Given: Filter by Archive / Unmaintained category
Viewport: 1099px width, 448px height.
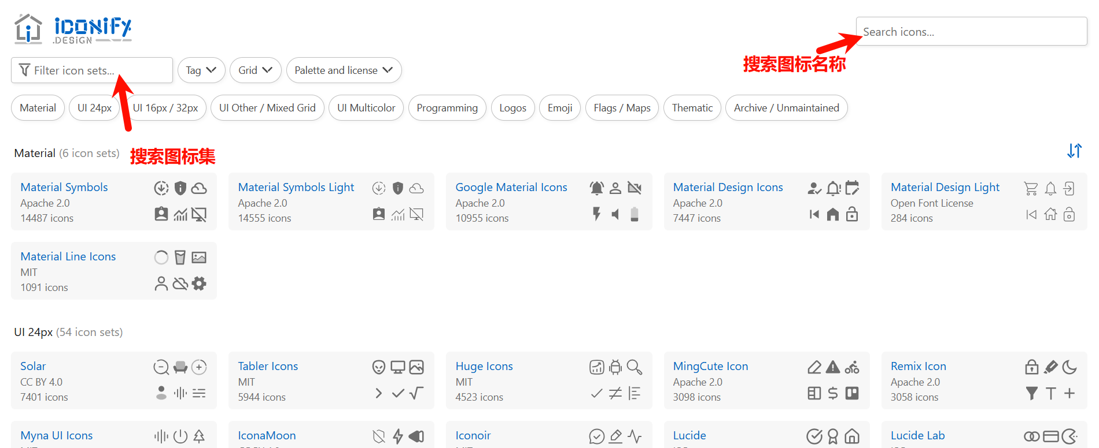Looking at the screenshot, I should tap(787, 108).
